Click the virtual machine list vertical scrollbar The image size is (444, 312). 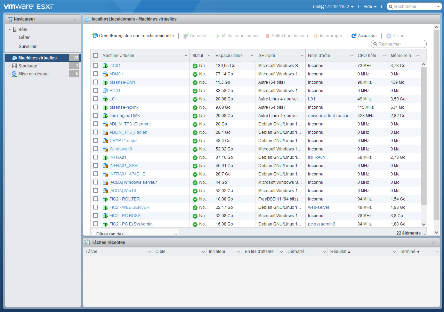(x=423, y=139)
